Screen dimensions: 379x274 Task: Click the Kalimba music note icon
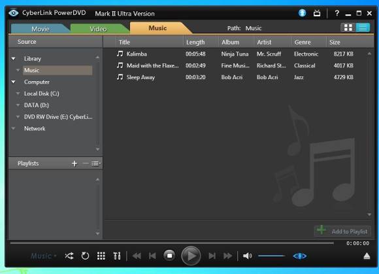click(x=120, y=54)
